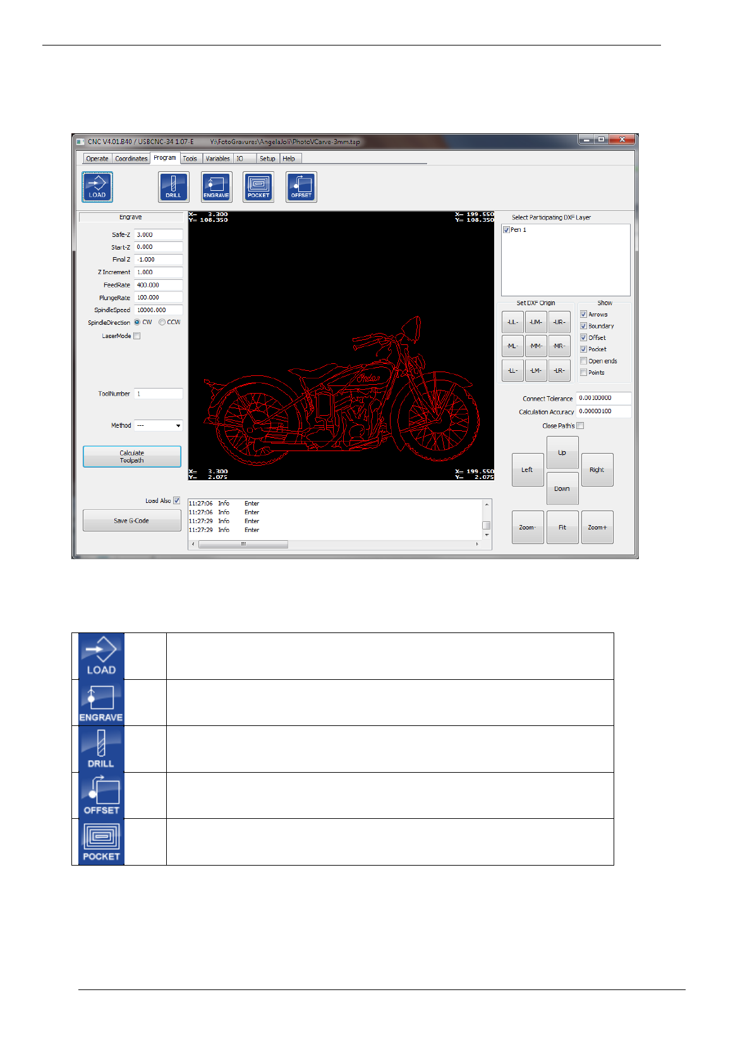Pan the view with the Up button

(x=562, y=452)
